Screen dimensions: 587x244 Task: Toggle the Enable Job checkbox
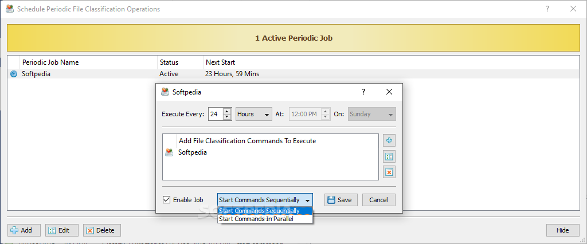[x=167, y=200]
